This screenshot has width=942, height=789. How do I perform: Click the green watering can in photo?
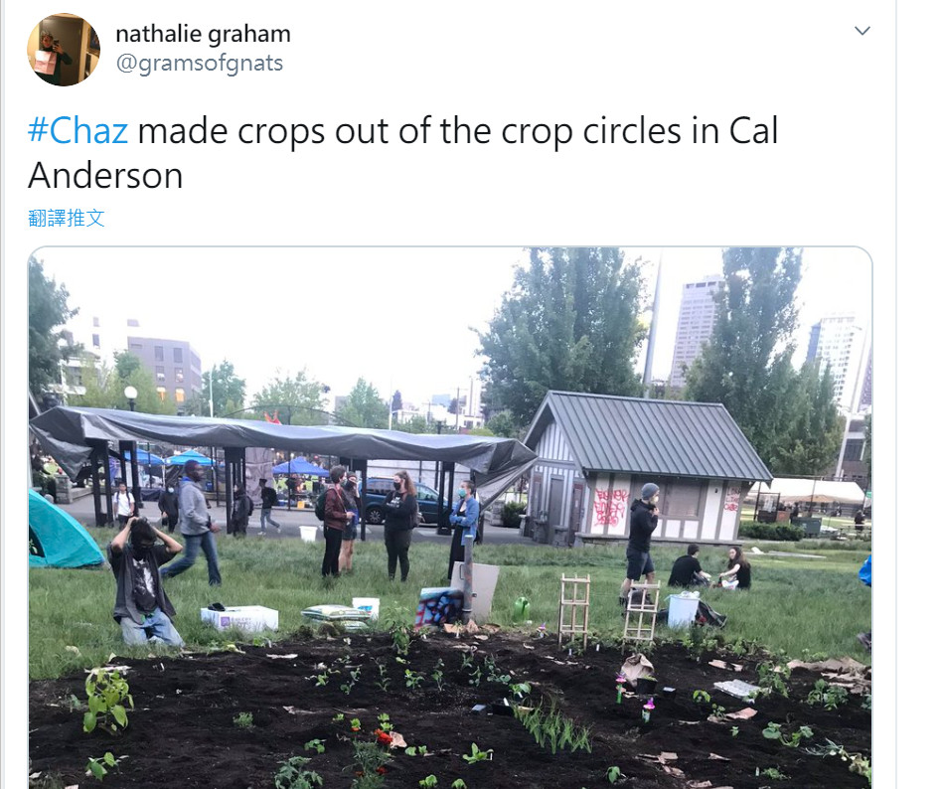point(521,609)
